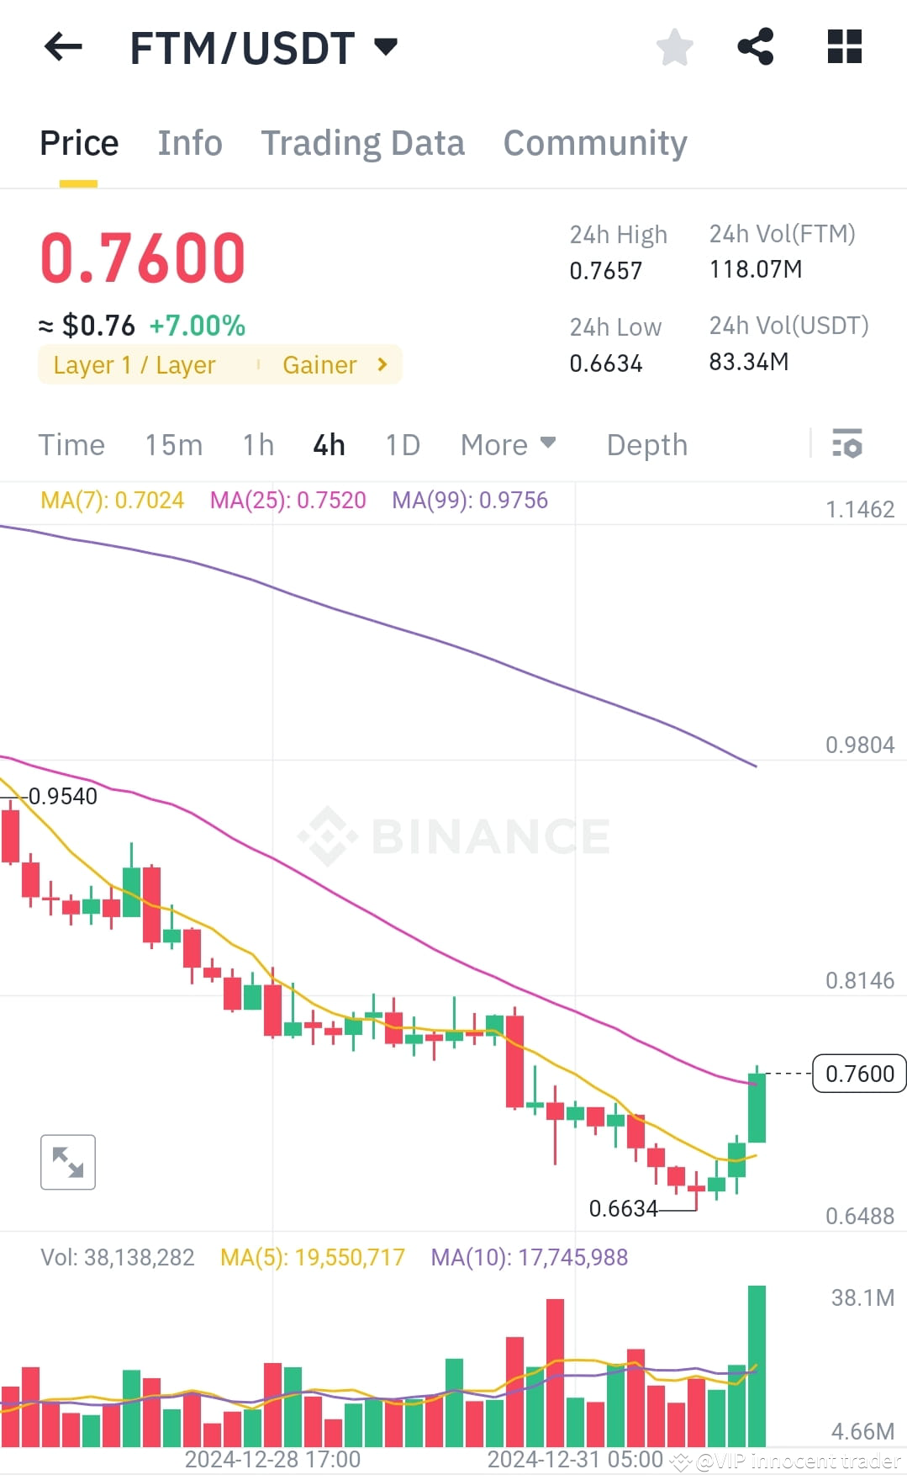Image resolution: width=907 pixels, height=1480 pixels.
Task: Open the trading layout grid icon
Action: pyautogui.click(x=843, y=48)
